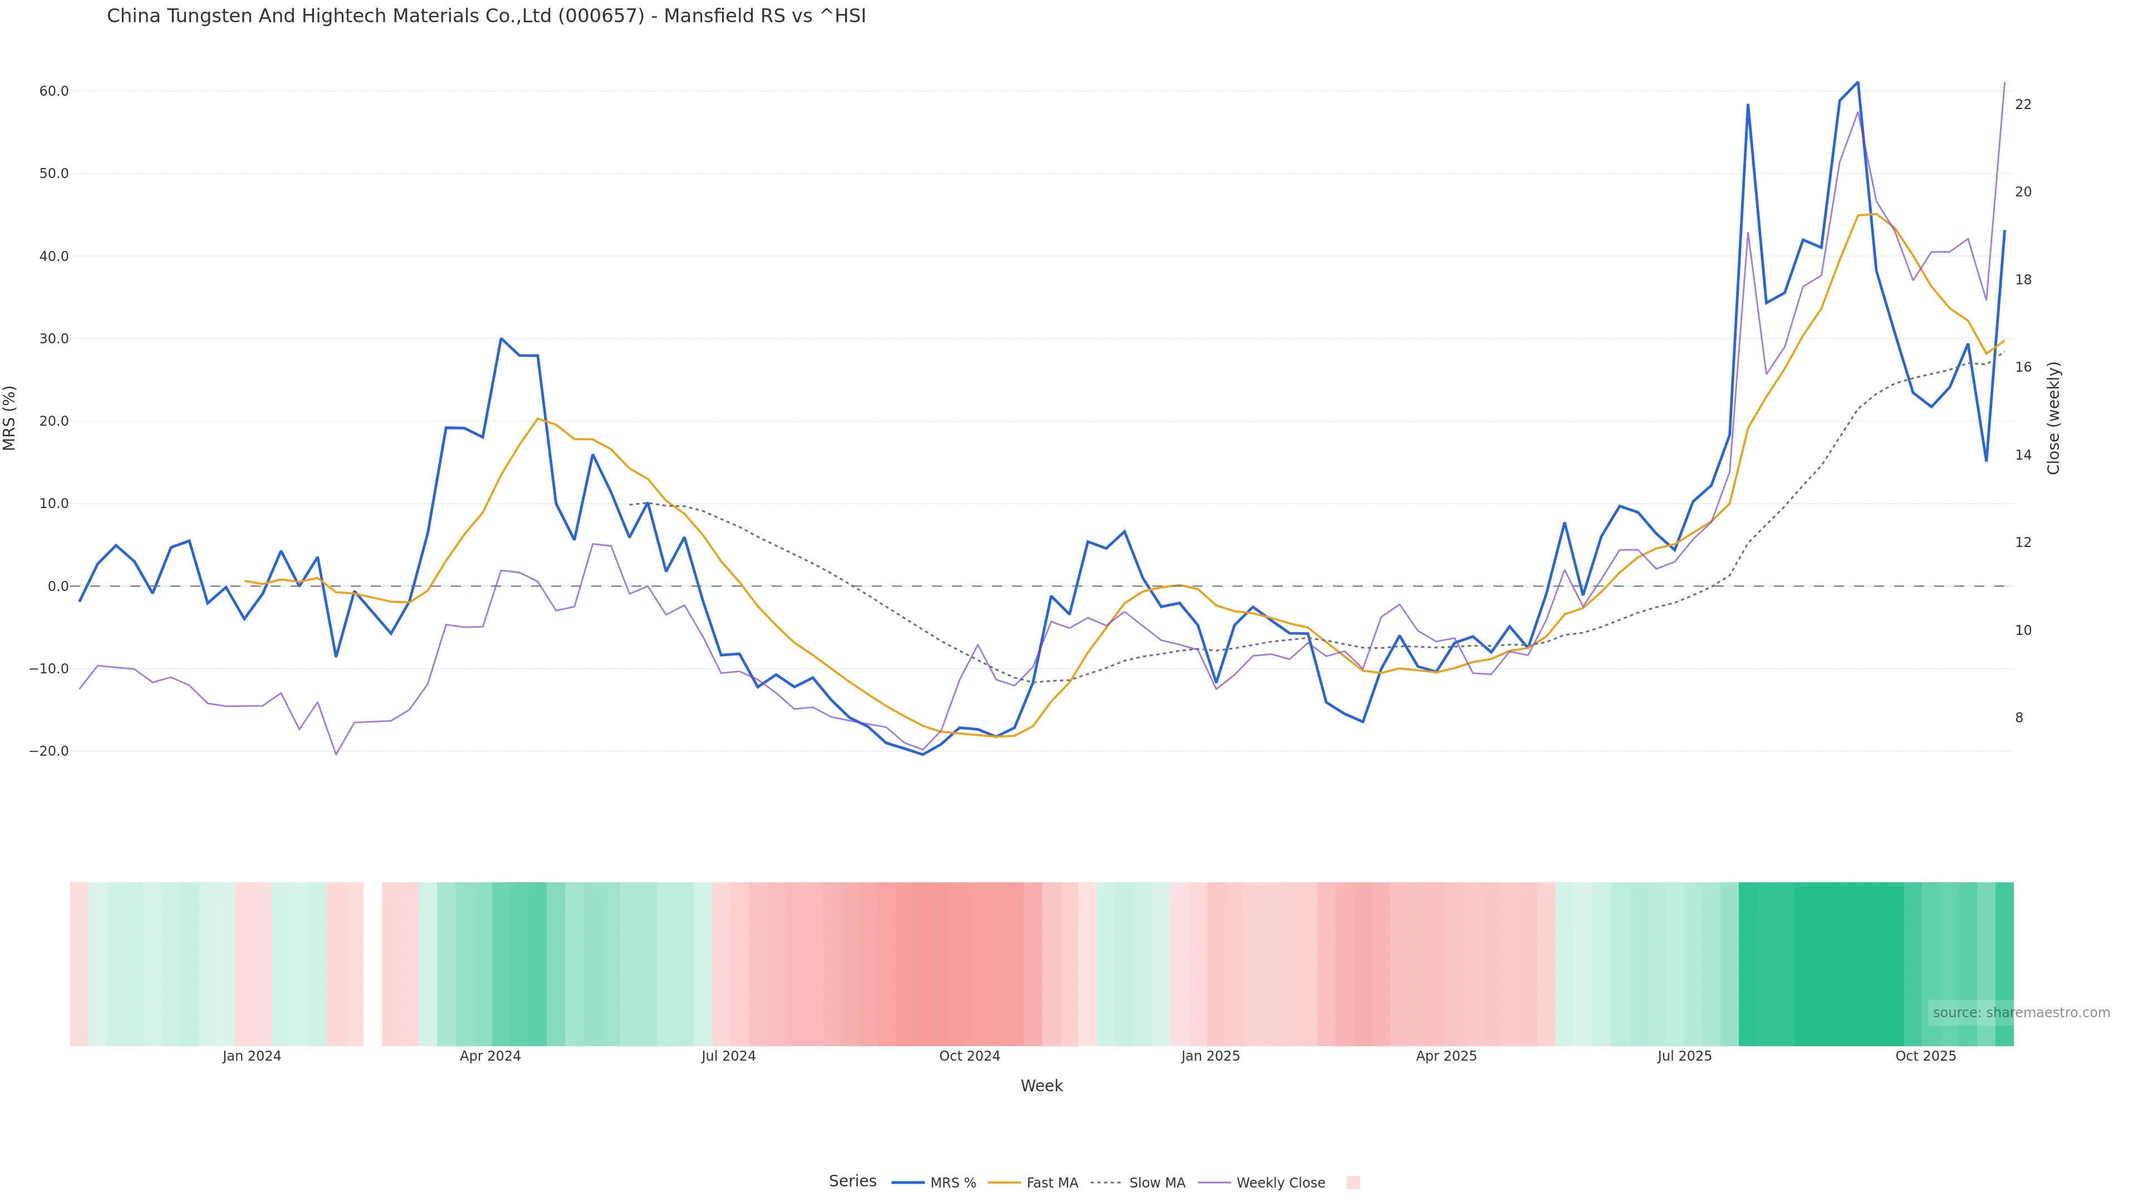The width and height of the screenshot is (2138, 1202).
Task: Click the dotted Slow MA legend line icon
Action: click(1106, 1182)
